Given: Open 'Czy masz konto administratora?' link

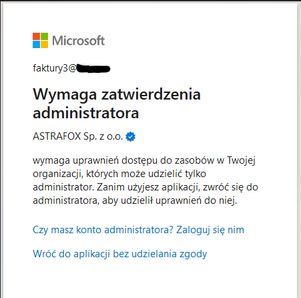Looking at the screenshot, I should 103,230.
